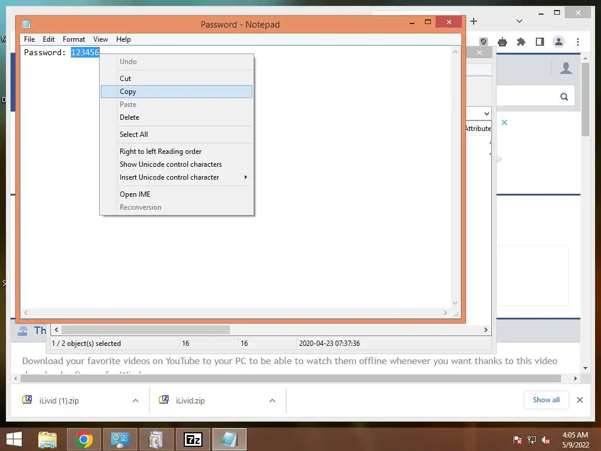Open Chrome Extensions puzzle icon

(x=521, y=42)
